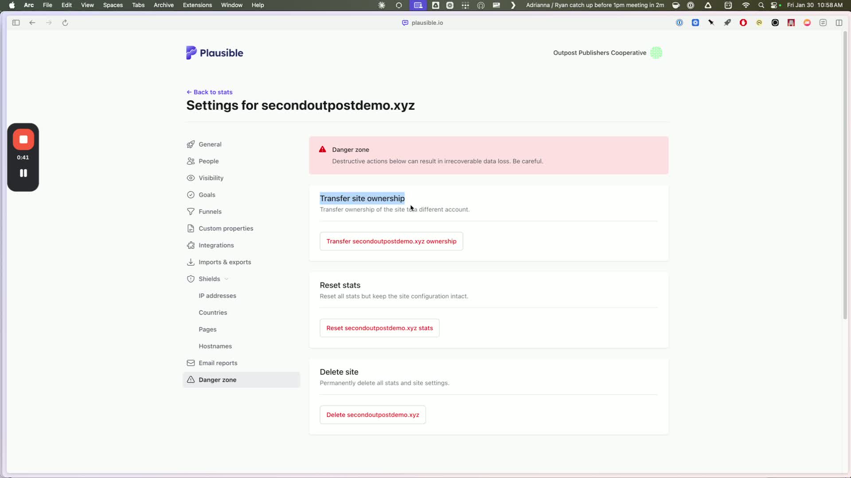Open Spotlight search in menu bar

coord(761,5)
